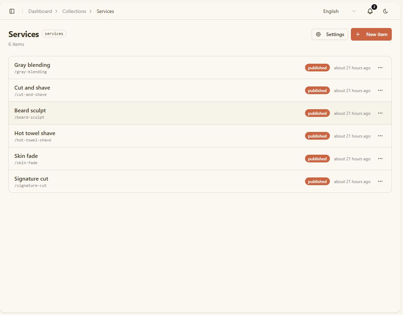Click the /beard-sculpt slug

[29, 118]
